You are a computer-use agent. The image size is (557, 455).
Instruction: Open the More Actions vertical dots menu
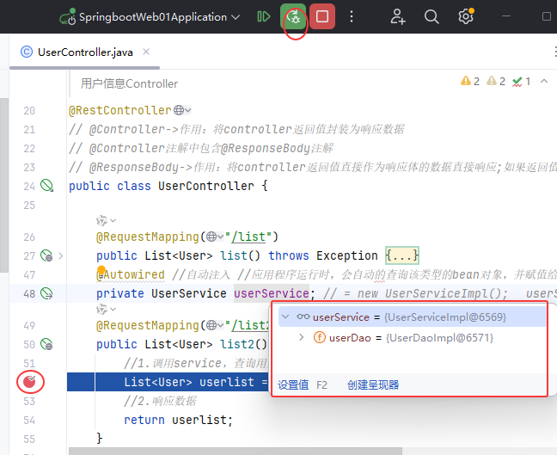click(x=352, y=16)
